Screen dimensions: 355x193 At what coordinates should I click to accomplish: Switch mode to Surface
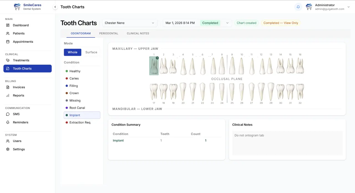pyautogui.click(x=91, y=52)
